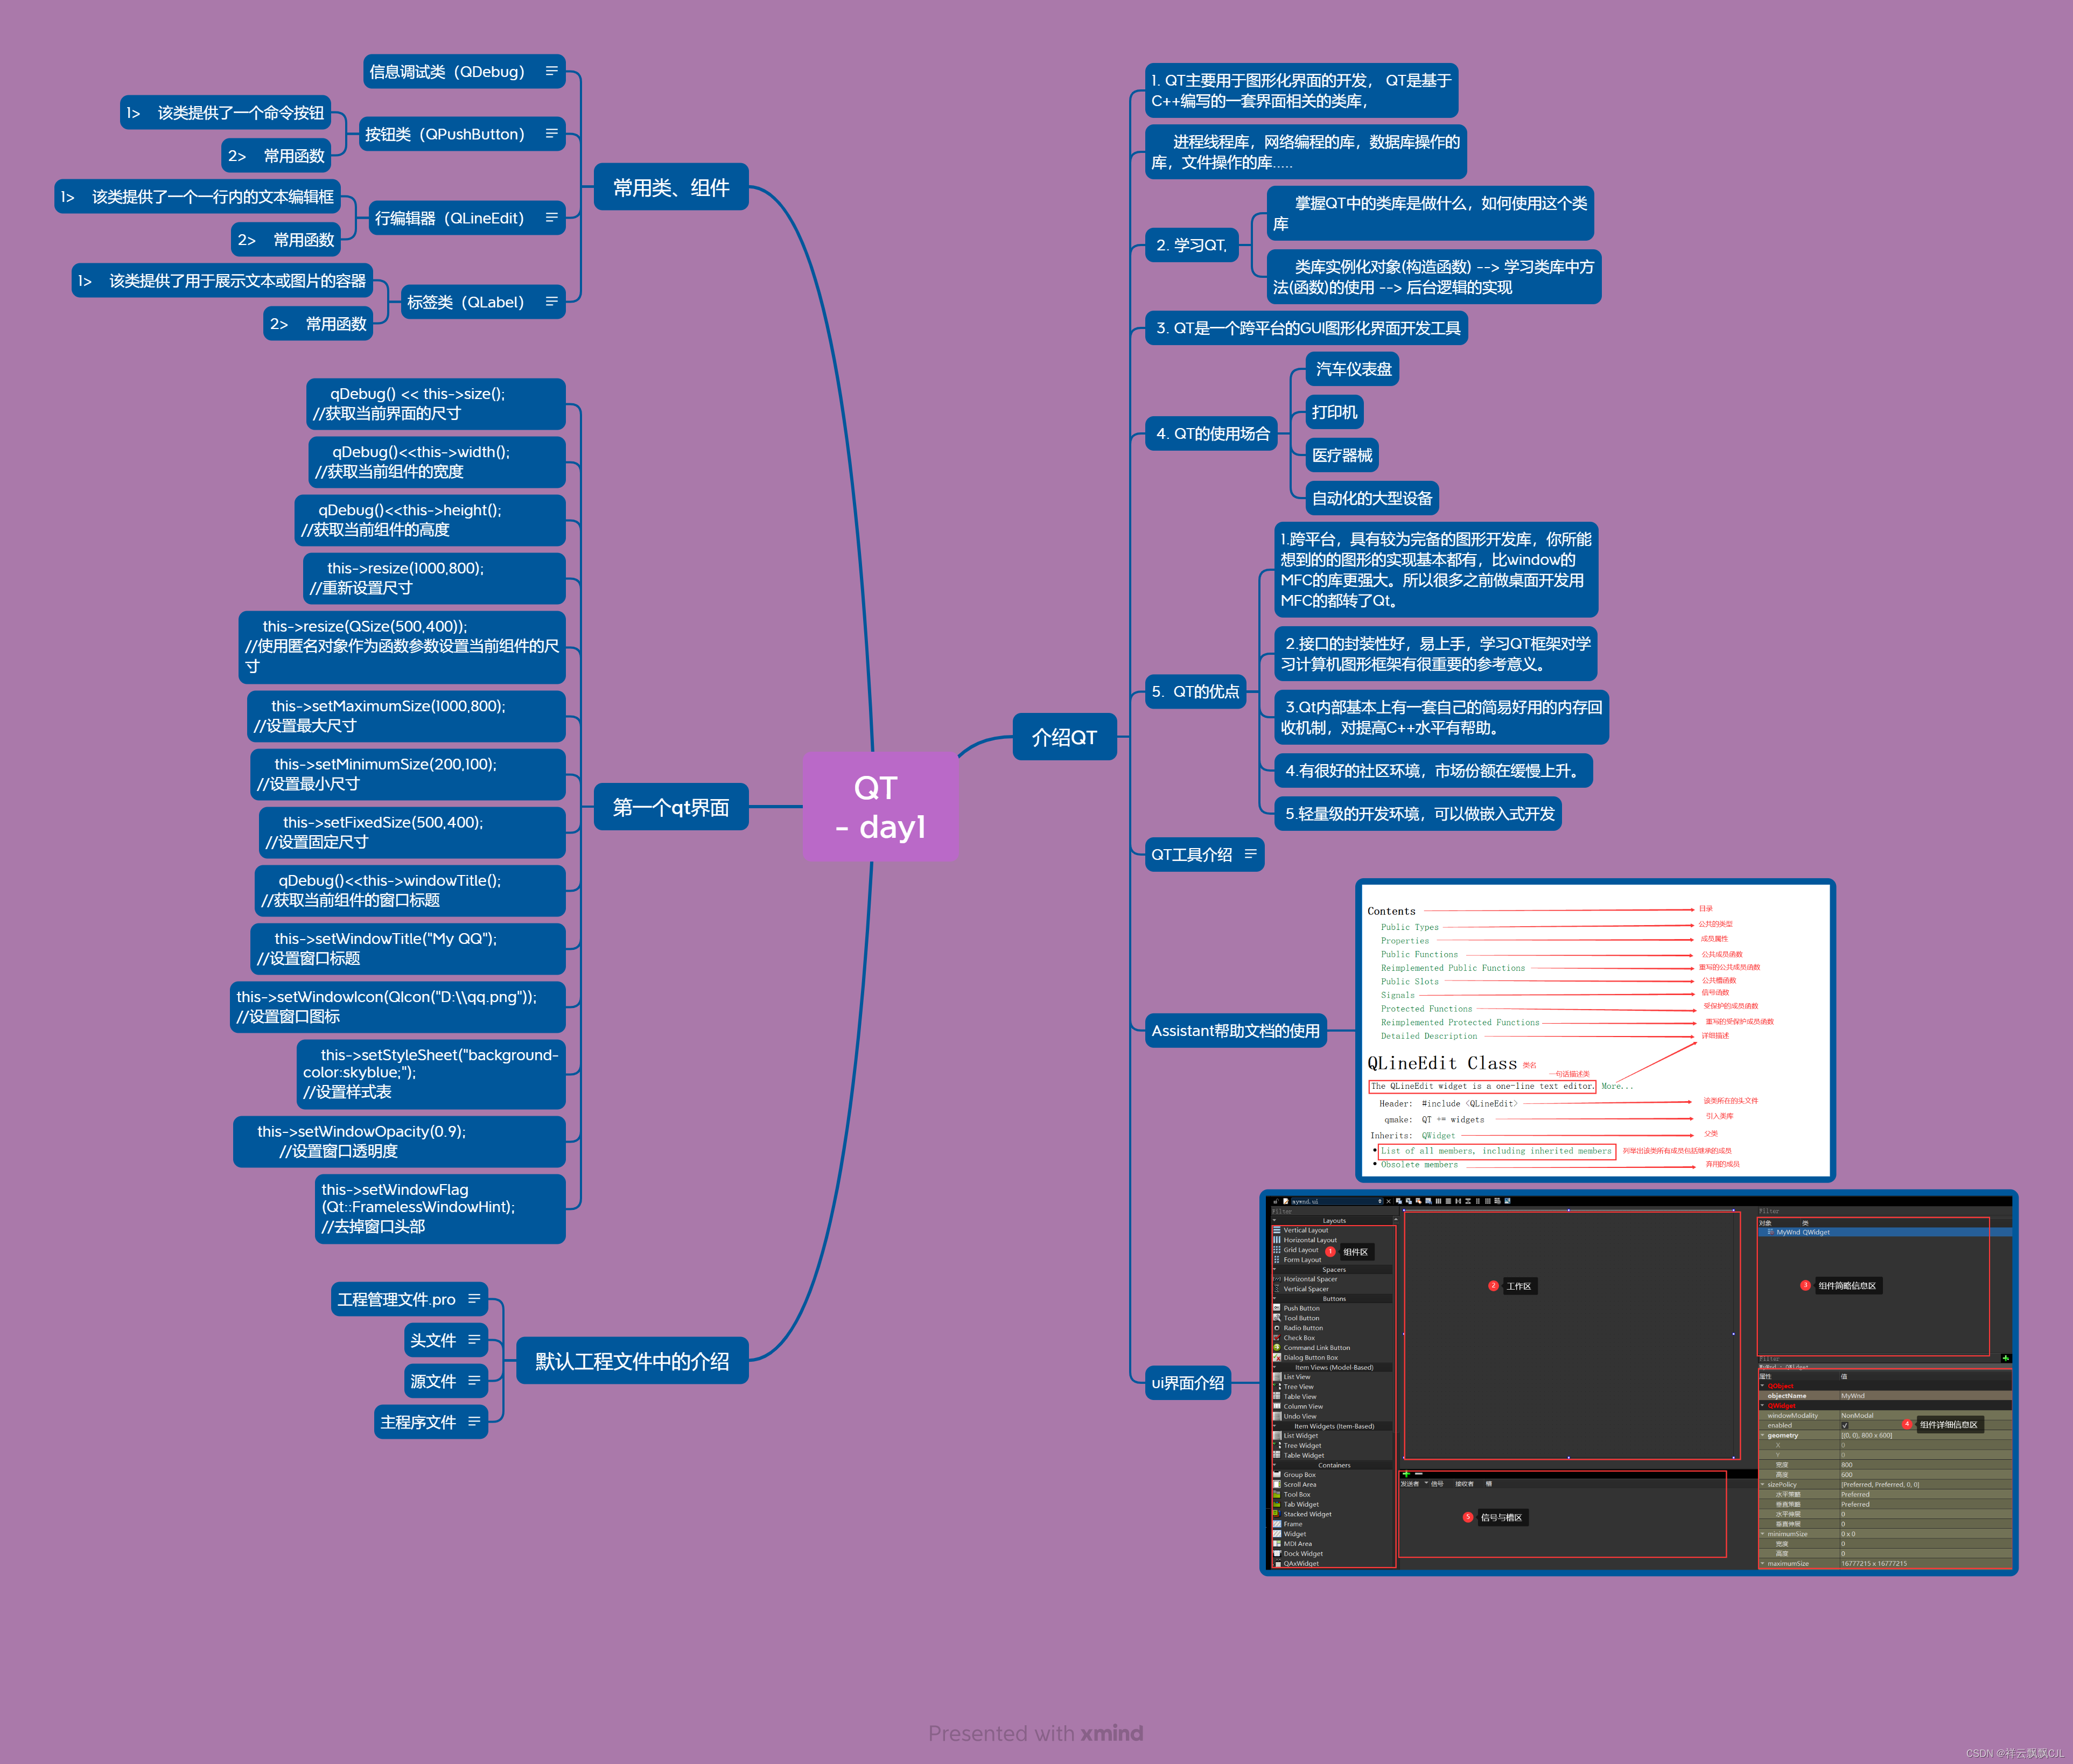Select 该类提供了一个一行内的文本编辑框 node

[197, 197]
